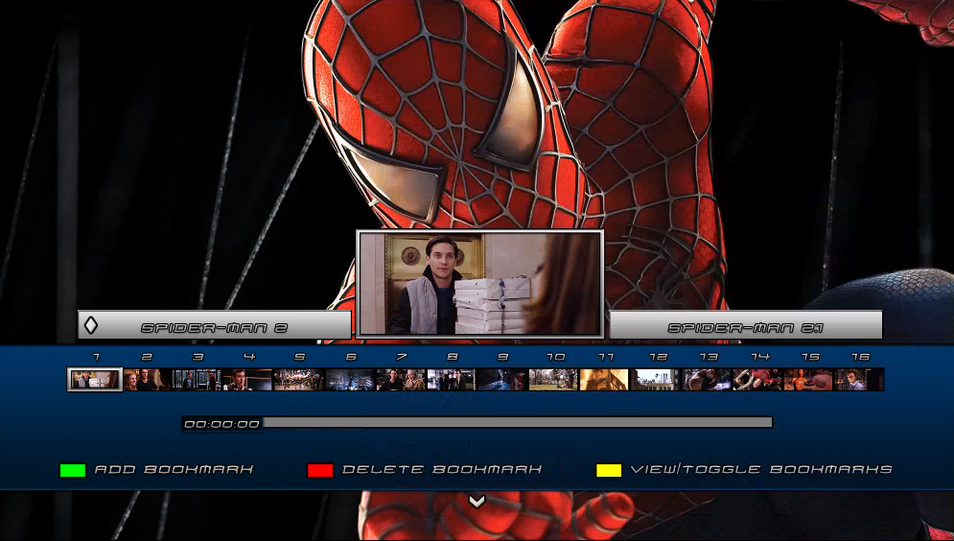Image resolution: width=954 pixels, height=541 pixels.
Task: Click the Delete Bookmark label
Action: point(442,469)
